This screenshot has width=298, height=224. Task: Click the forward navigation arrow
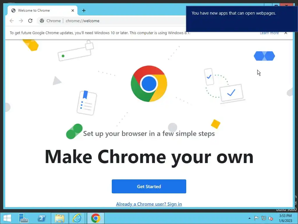21,21
